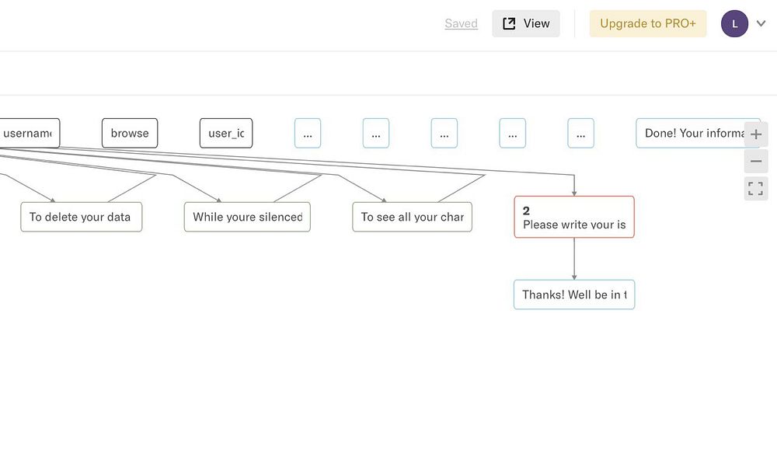Select question block 2 'Please write your is'

(574, 217)
